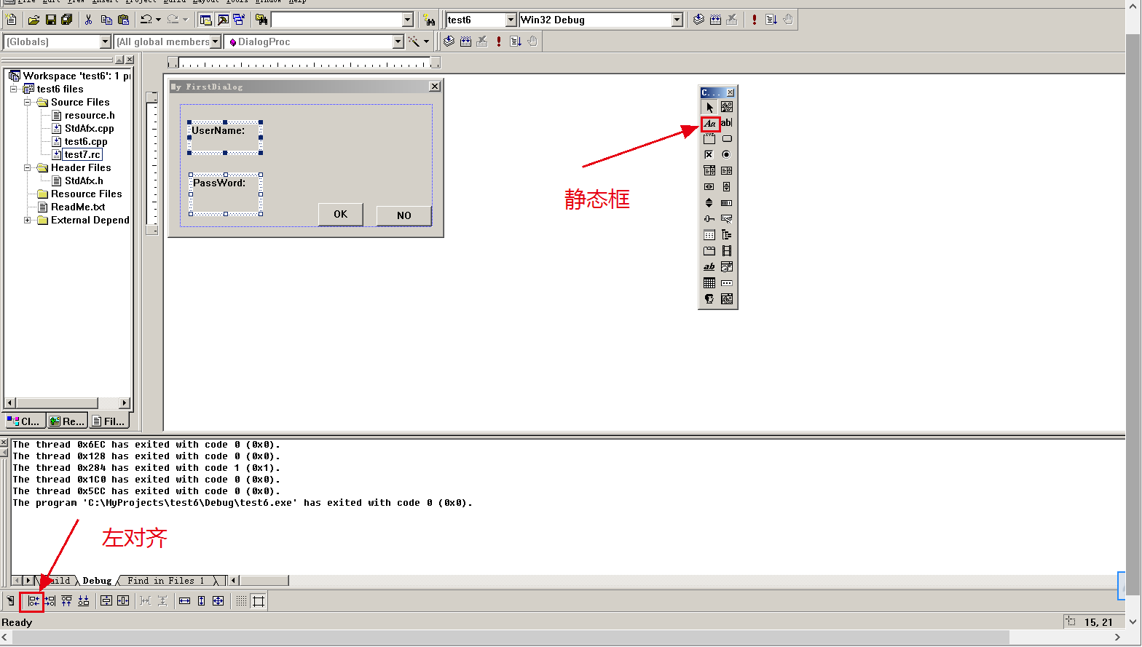Toggle the dialog editor guides
The image size is (1142, 647).
tap(259, 601)
